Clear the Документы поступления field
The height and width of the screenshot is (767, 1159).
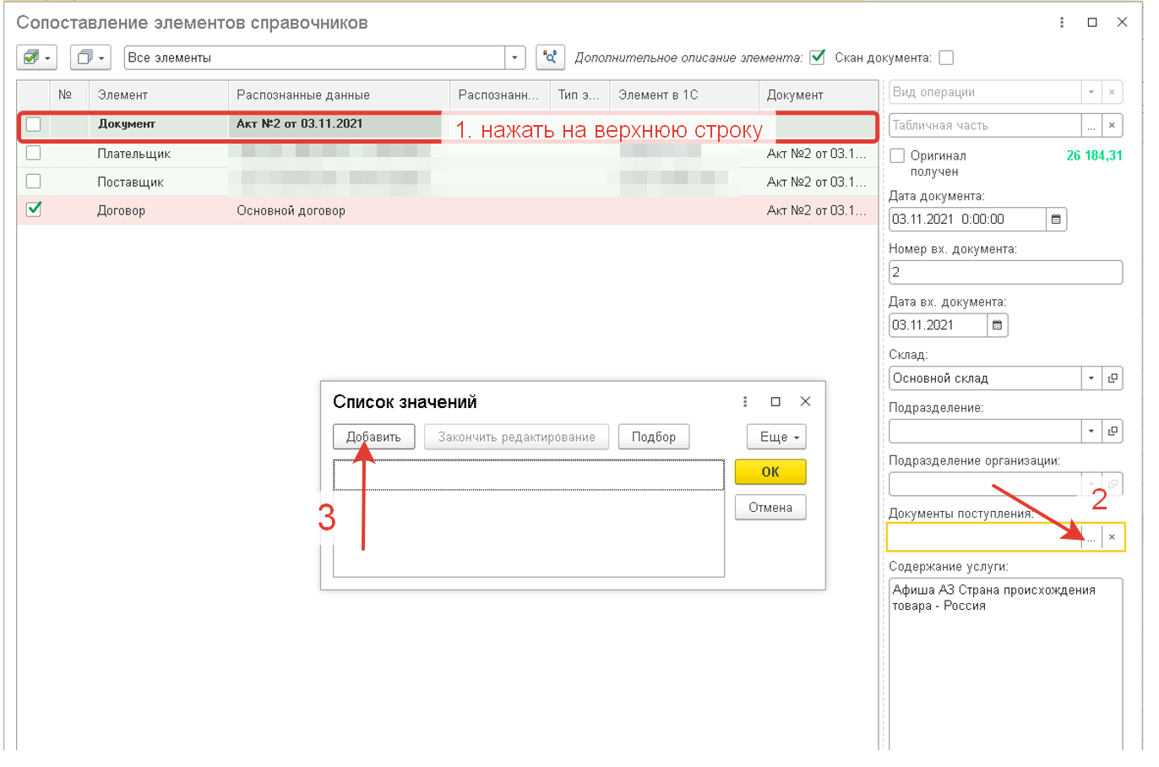[x=1112, y=537]
